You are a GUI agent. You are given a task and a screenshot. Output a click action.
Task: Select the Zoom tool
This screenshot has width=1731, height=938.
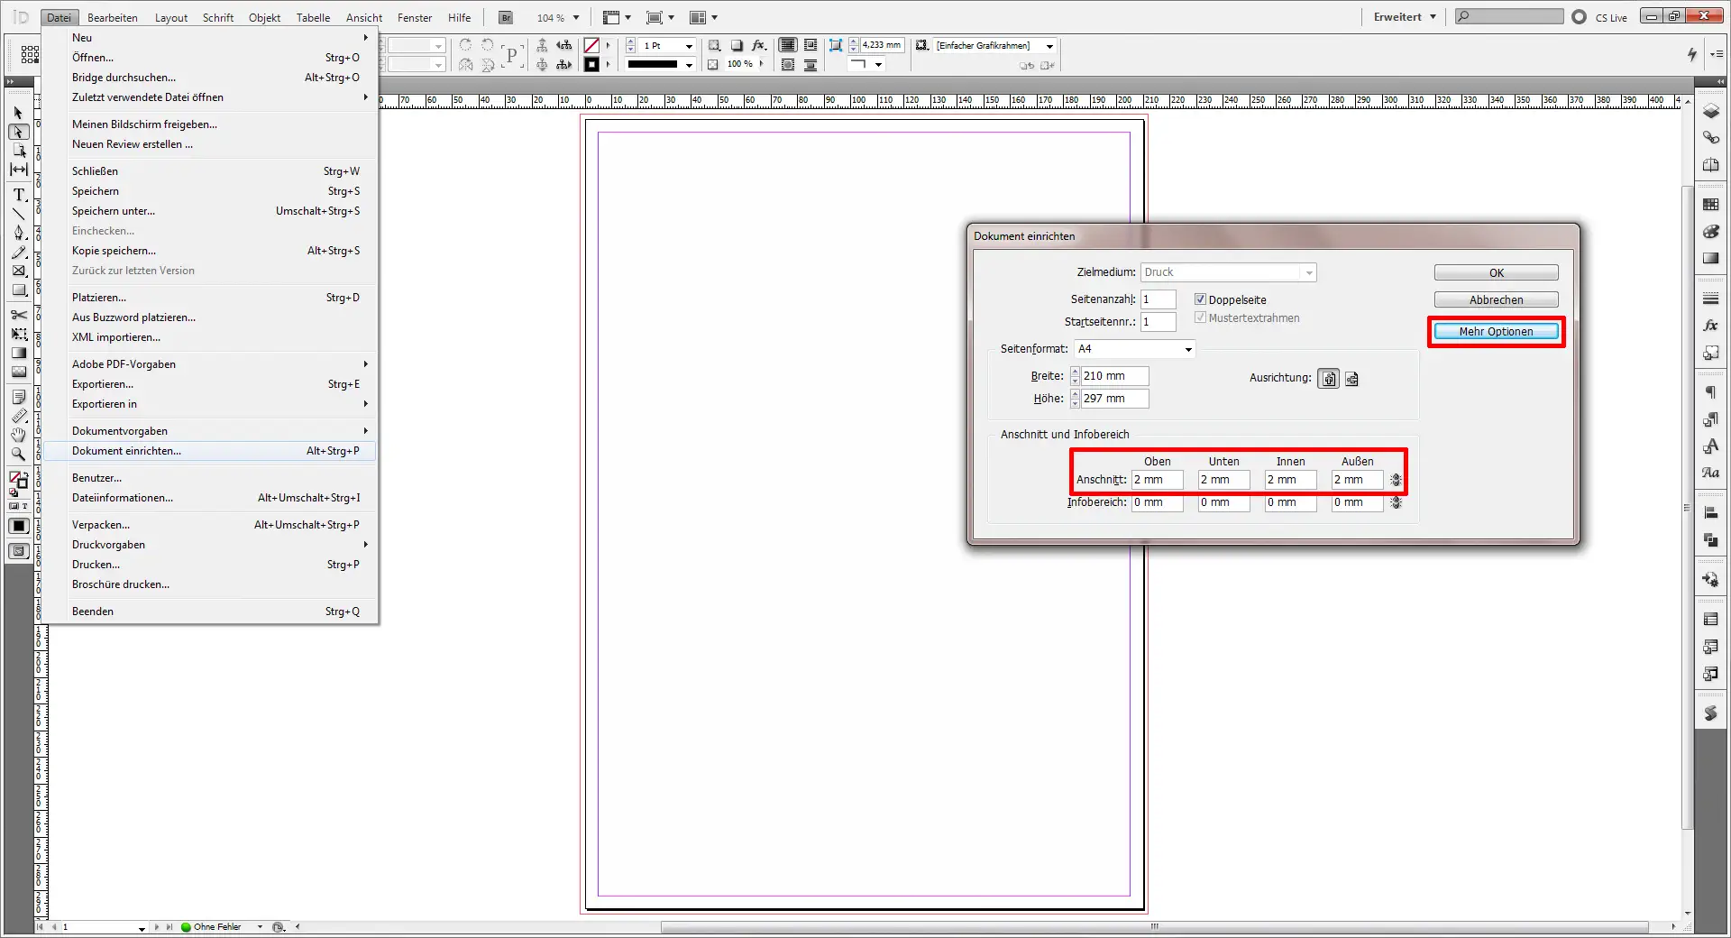pos(18,455)
